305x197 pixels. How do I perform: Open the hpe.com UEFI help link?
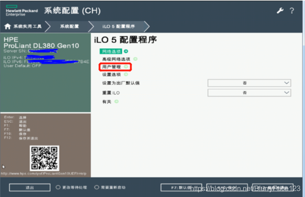coord(44,174)
